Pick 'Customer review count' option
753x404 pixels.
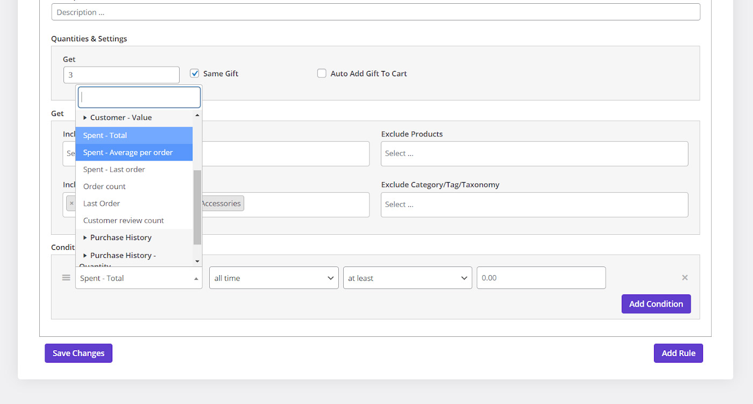point(124,220)
